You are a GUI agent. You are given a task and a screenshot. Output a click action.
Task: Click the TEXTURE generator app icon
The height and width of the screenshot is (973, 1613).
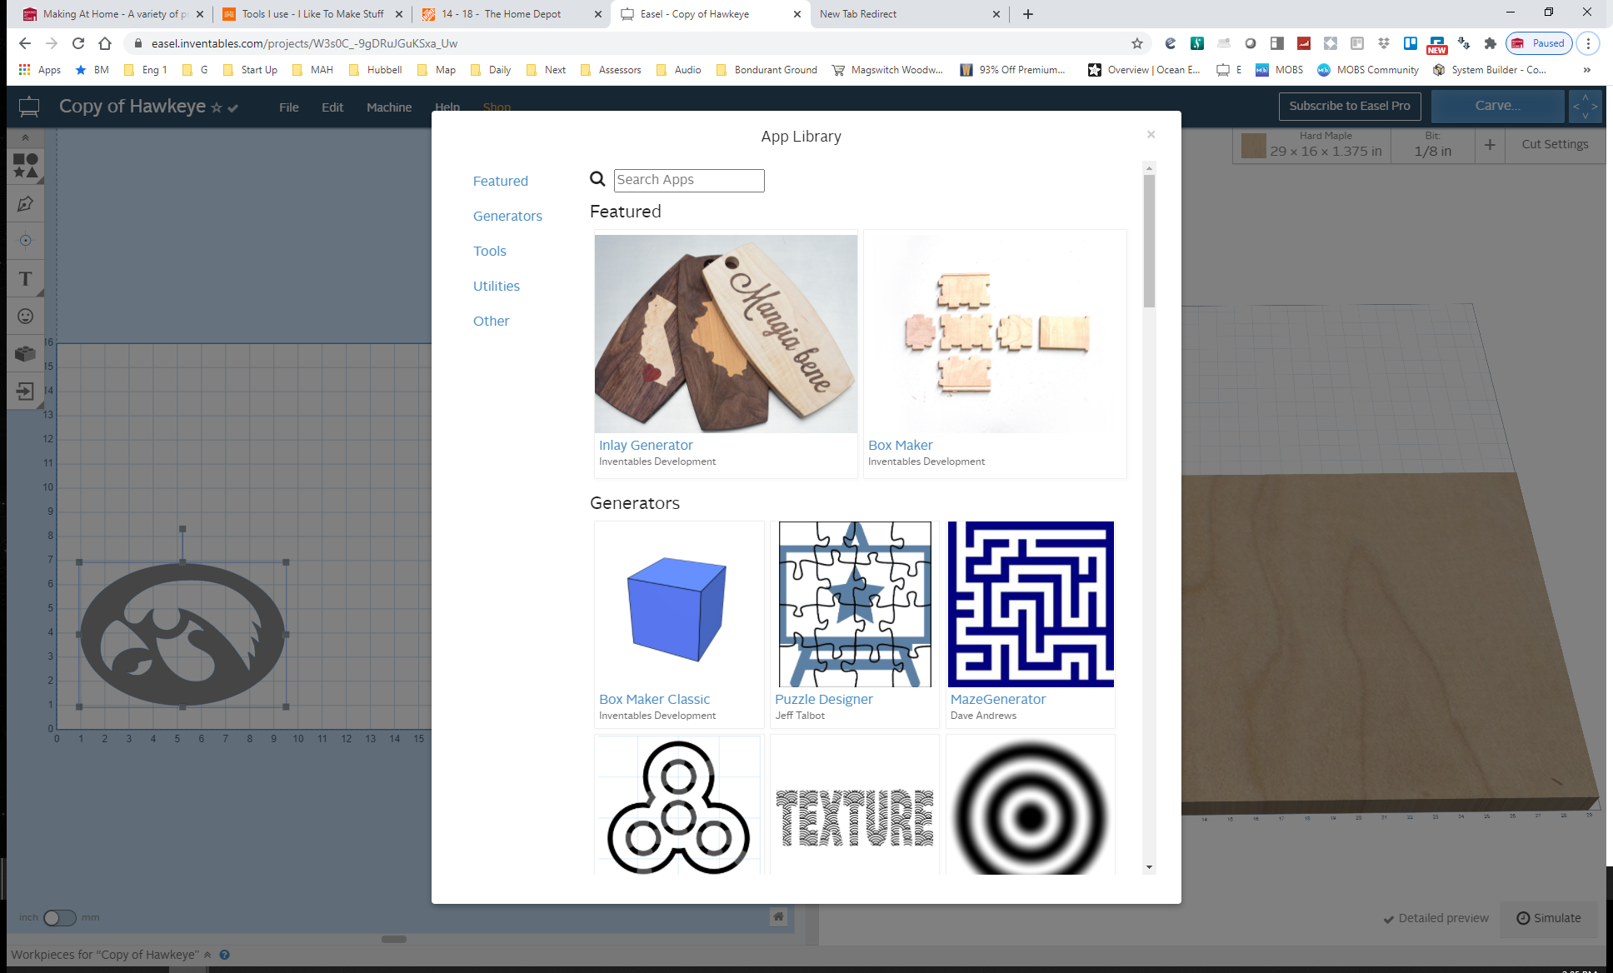point(855,810)
